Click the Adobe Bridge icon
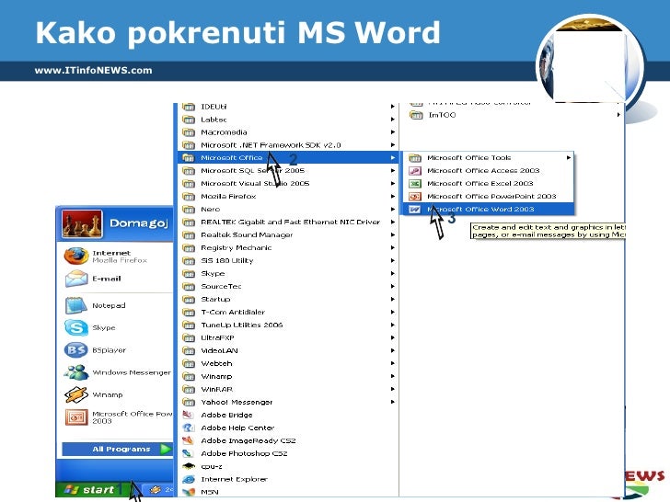The image size is (670, 502). (x=188, y=415)
